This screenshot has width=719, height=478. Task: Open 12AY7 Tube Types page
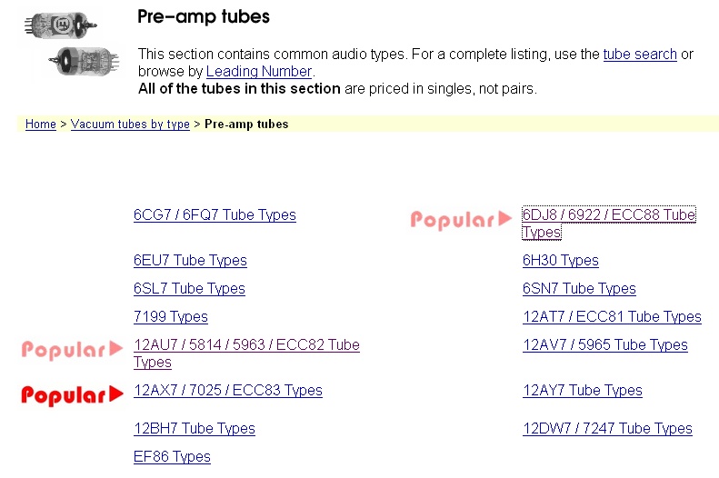[583, 391]
